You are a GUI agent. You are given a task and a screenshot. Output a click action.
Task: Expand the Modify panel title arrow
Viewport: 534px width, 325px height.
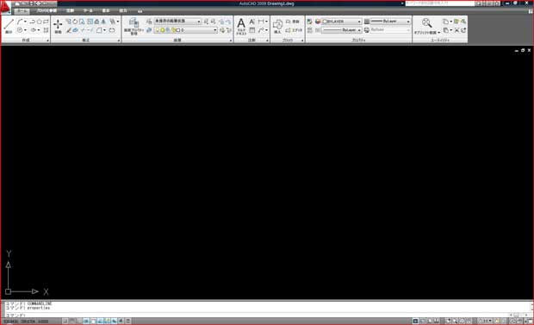(119, 41)
